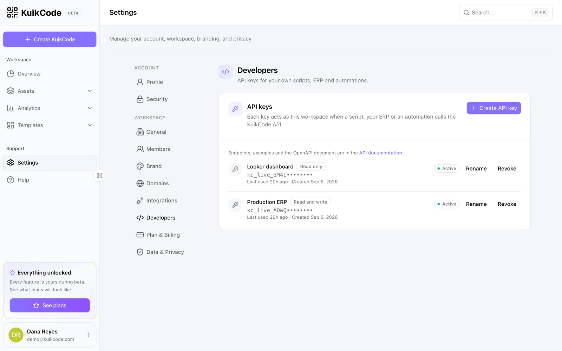Screen dimensions: 562x351
Task: Expand the Analytics submenu chevron
Action: pos(90,108)
